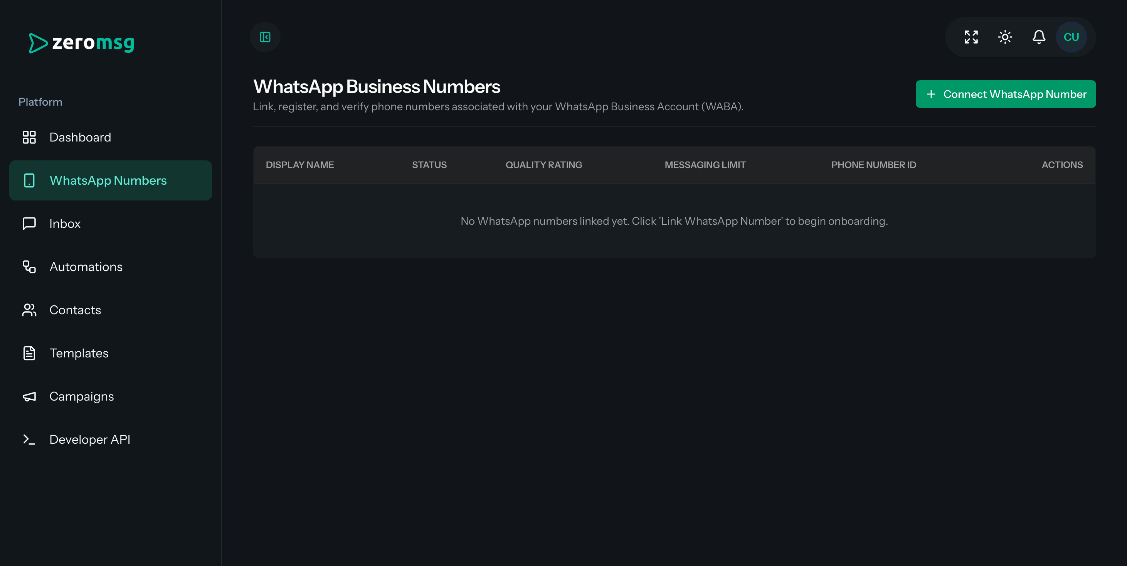The height and width of the screenshot is (566, 1127).
Task: Collapse the sidebar panel icon
Action: pyautogui.click(x=265, y=37)
